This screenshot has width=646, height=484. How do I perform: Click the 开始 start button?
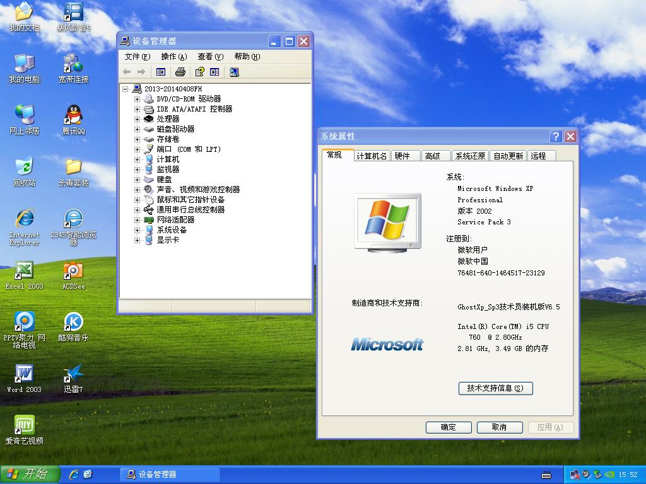(30, 474)
